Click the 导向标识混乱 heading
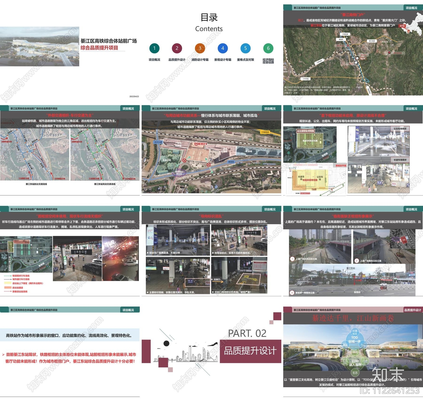 (212, 216)
